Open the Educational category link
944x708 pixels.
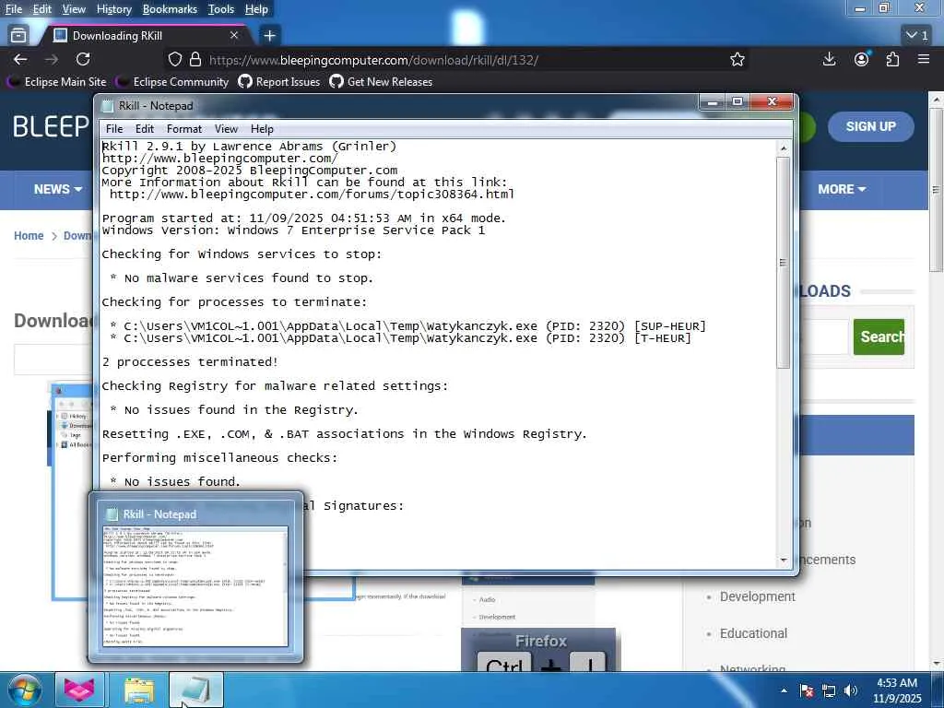[x=753, y=633]
